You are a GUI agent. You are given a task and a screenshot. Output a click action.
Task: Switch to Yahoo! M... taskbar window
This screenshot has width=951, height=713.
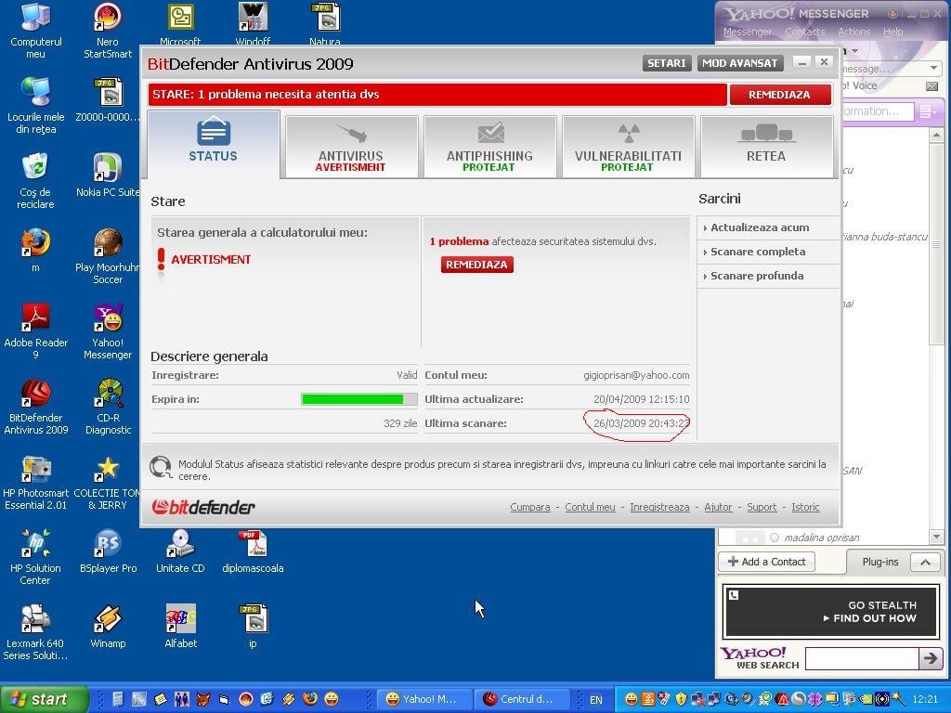click(x=423, y=699)
